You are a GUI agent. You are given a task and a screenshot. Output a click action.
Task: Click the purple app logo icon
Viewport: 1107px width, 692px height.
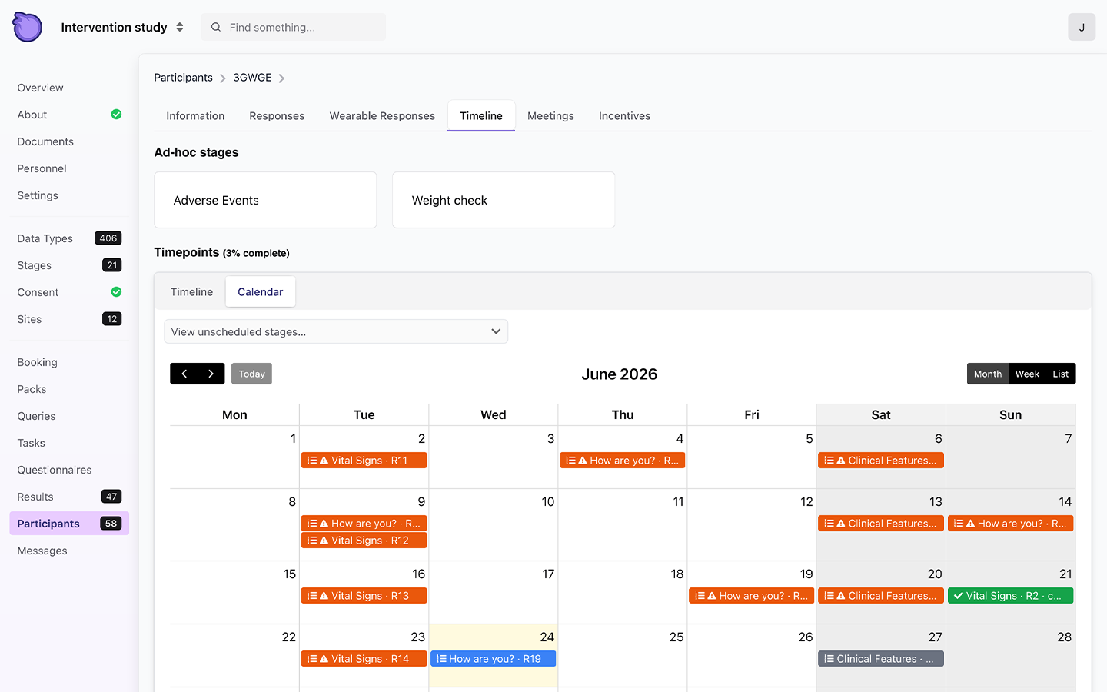(28, 27)
